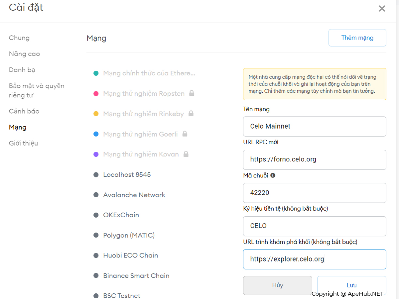Click the lock icon next to Rinkeby

[191, 114]
